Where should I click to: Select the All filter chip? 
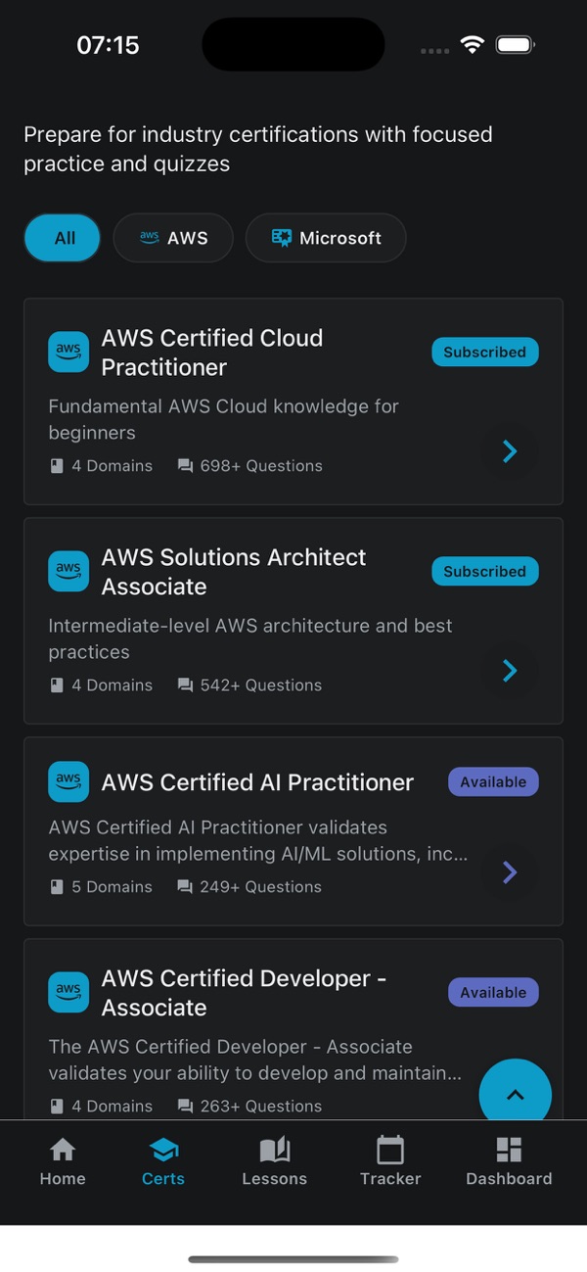pos(63,238)
